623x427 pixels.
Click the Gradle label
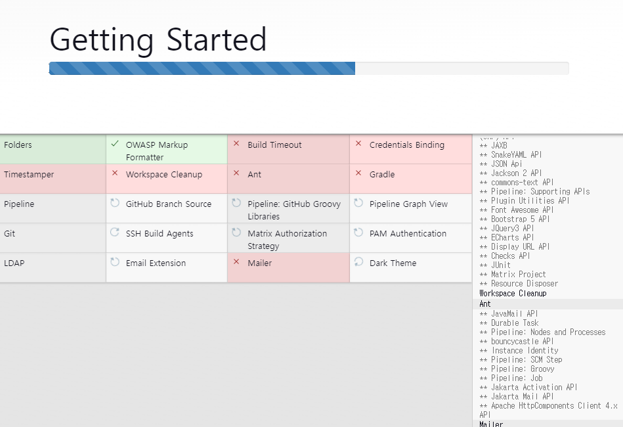point(382,175)
